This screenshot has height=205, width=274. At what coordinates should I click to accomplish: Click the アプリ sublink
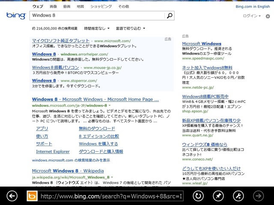click(42, 129)
